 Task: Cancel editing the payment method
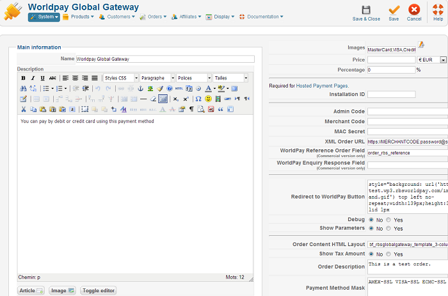coord(414,13)
